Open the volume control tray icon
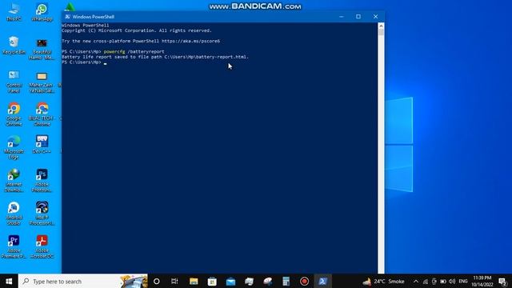Viewport: 512px width, 288px height. coord(452,281)
